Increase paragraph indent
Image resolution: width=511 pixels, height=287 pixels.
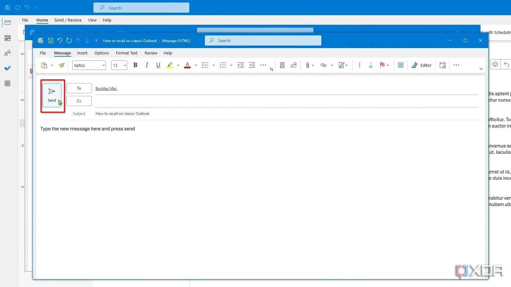click(x=252, y=65)
